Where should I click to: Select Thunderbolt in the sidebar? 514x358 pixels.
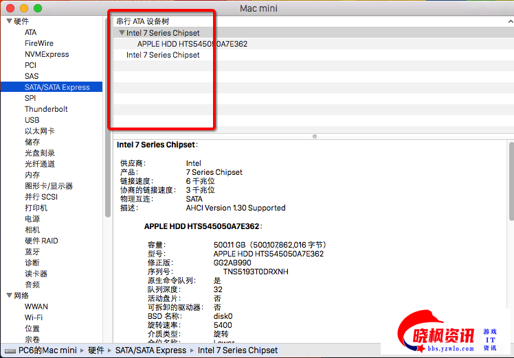tap(46, 109)
